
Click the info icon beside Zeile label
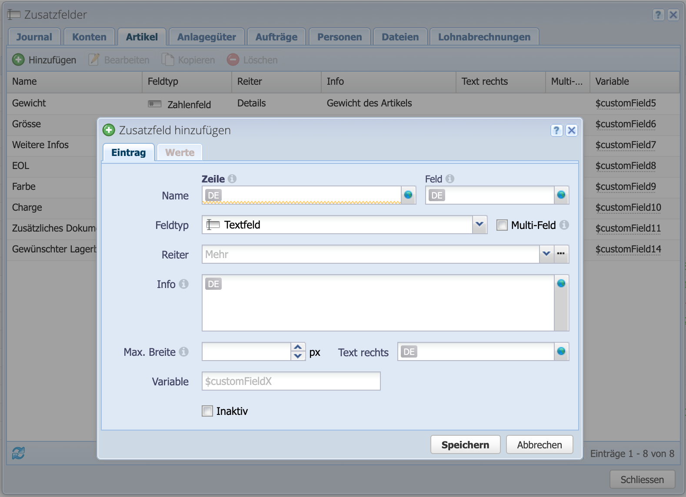click(x=232, y=179)
